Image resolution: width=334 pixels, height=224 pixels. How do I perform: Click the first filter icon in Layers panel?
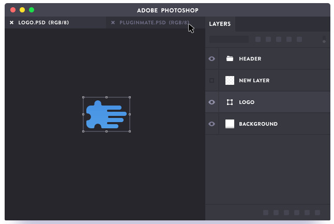pyautogui.click(x=258, y=39)
